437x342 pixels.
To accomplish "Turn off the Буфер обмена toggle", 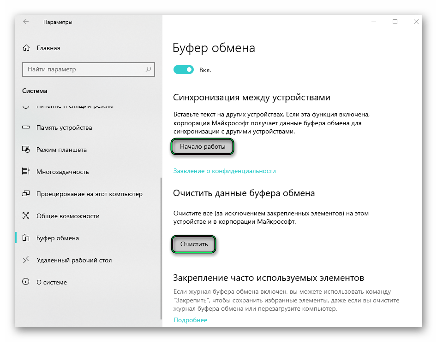I will coord(183,70).
